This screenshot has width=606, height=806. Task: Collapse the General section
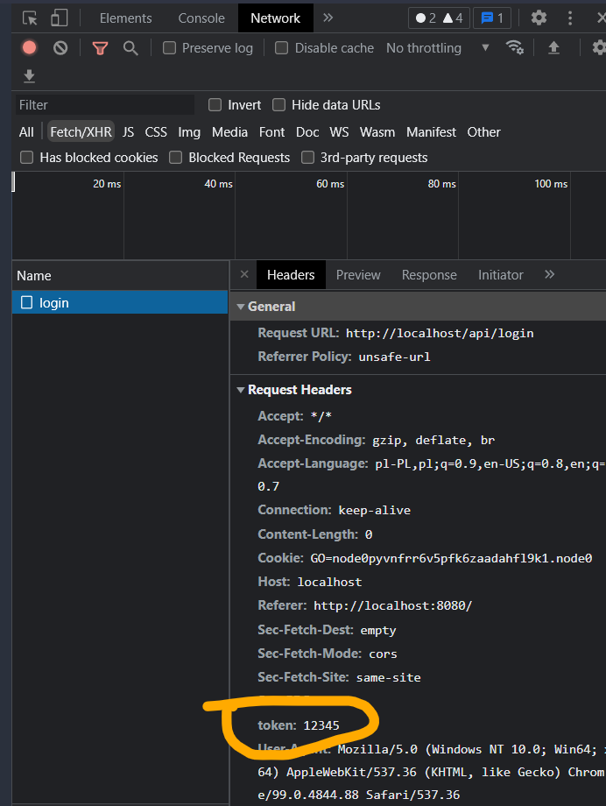242,307
